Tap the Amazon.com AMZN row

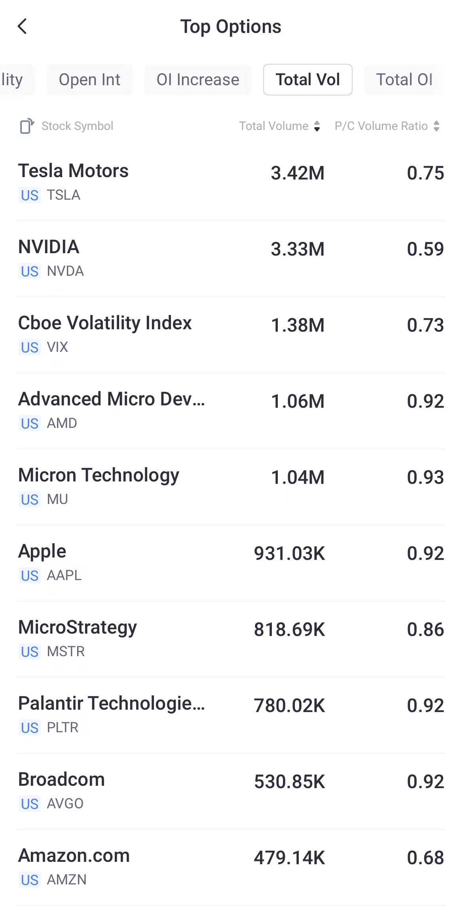click(x=231, y=867)
